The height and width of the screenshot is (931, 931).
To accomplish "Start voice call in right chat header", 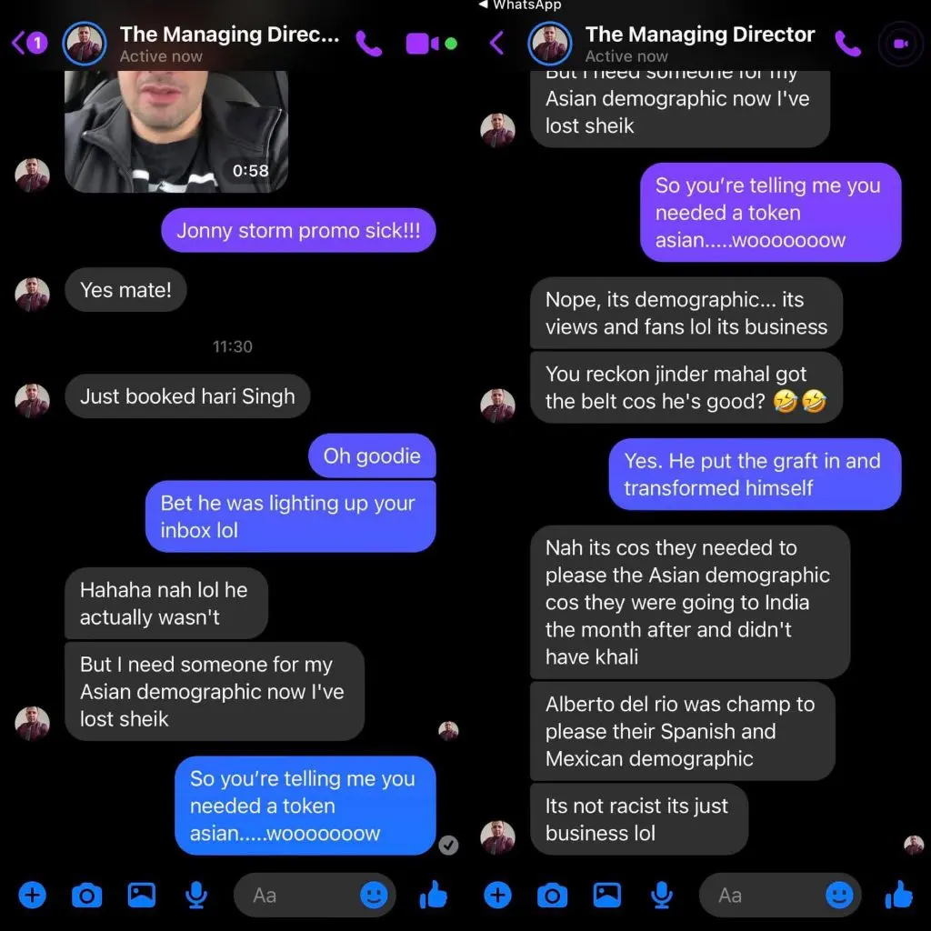I will coord(847,44).
